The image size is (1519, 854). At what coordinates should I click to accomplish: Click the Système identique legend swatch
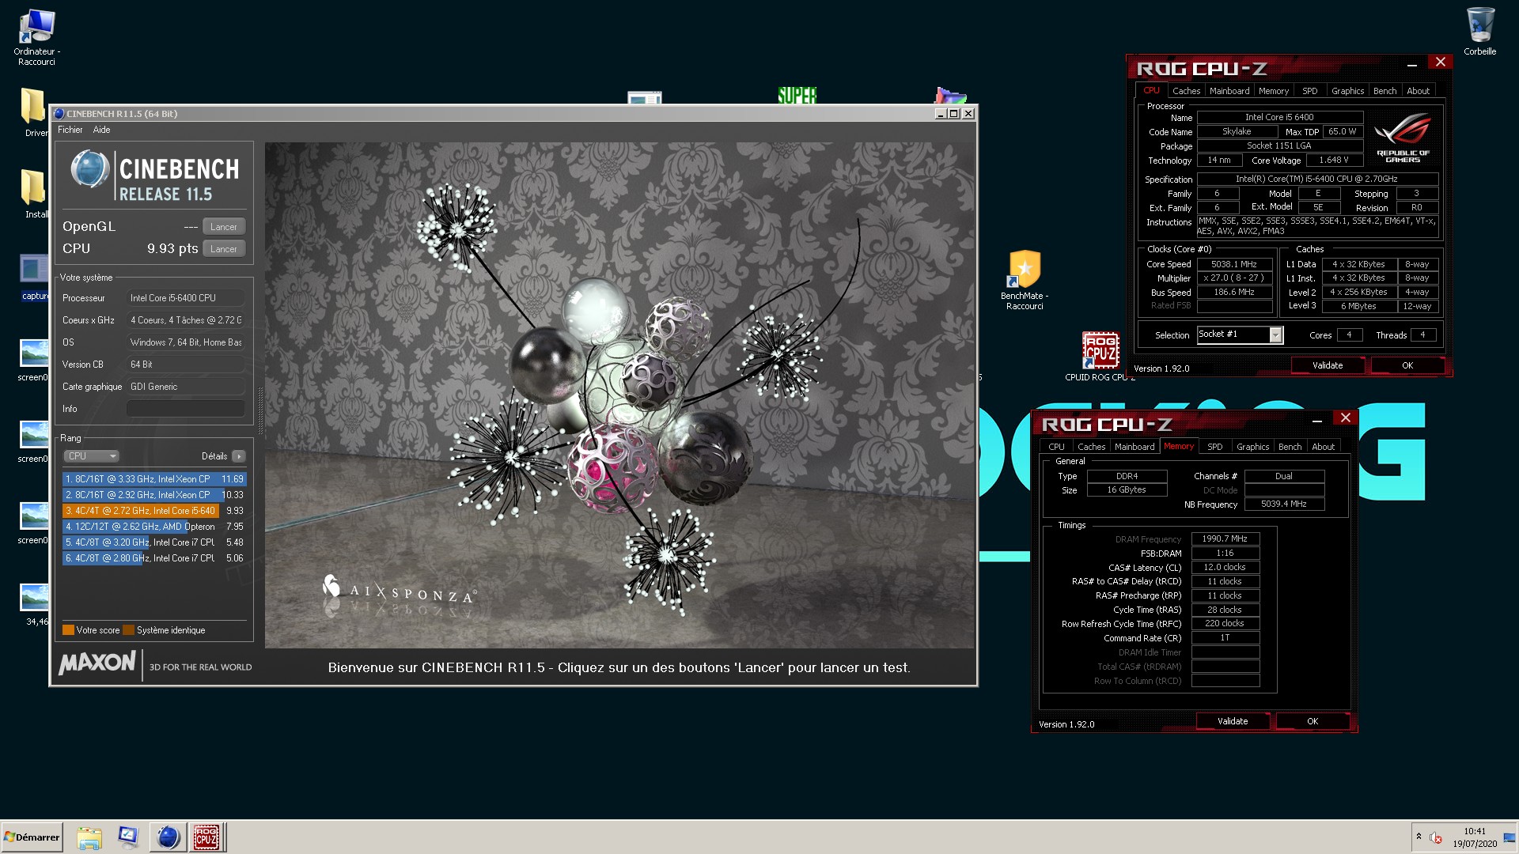[x=129, y=630]
